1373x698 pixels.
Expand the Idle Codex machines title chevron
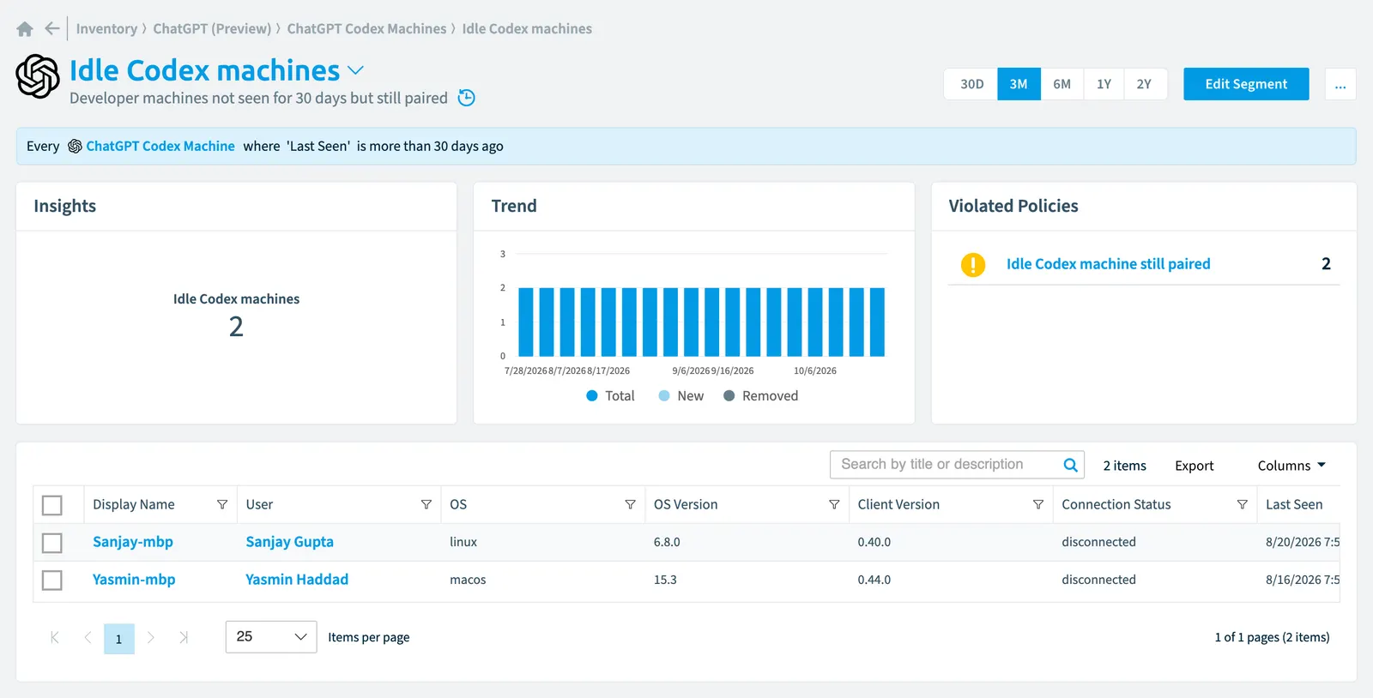click(355, 70)
